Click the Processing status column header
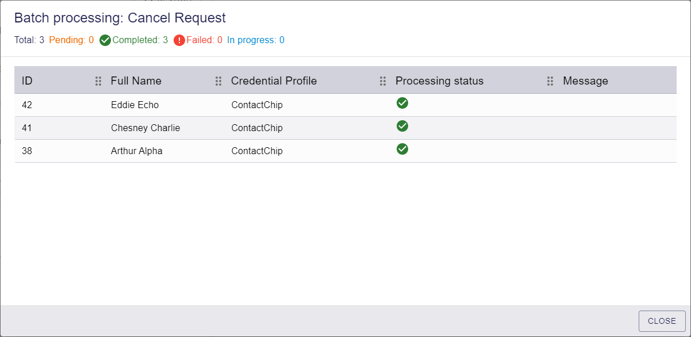The width and height of the screenshot is (691, 337). coord(439,81)
